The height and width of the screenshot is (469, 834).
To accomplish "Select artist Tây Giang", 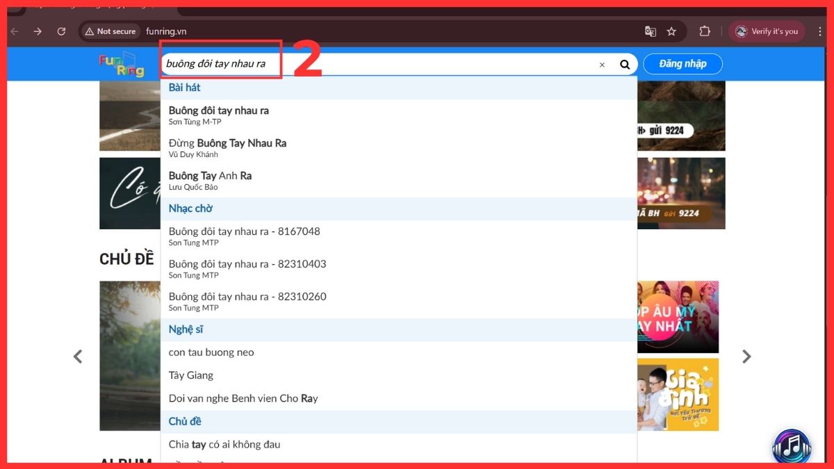I will [399, 375].
